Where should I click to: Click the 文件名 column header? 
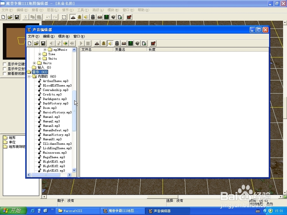tap(96, 50)
